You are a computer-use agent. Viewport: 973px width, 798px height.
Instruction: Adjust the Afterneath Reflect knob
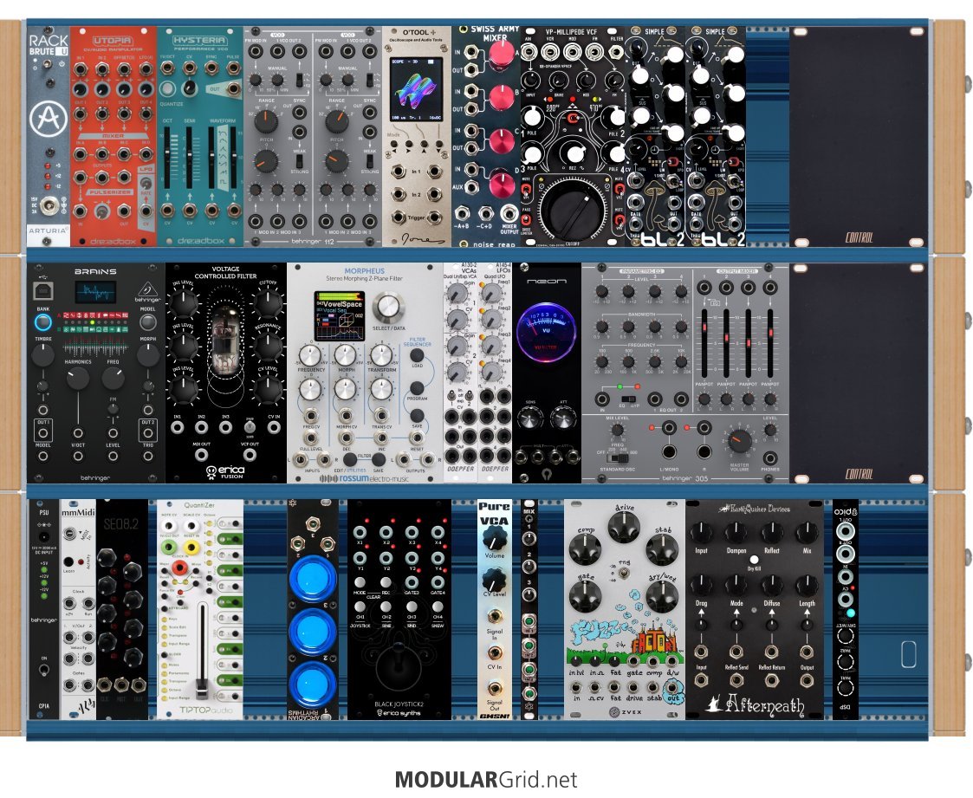(x=771, y=532)
